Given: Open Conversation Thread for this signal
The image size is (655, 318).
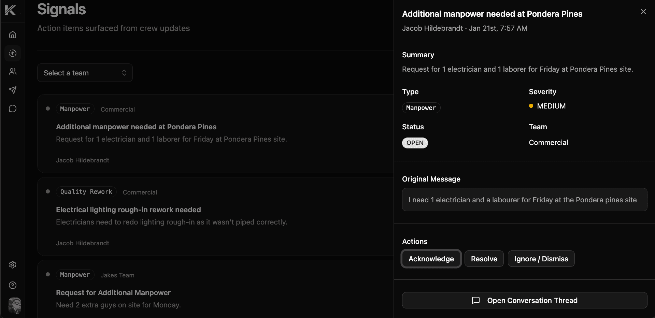Looking at the screenshot, I should (525, 300).
